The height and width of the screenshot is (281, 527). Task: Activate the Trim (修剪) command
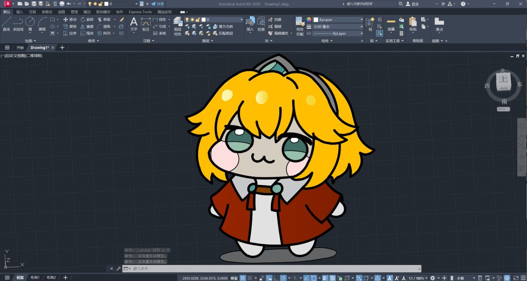tap(104, 19)
